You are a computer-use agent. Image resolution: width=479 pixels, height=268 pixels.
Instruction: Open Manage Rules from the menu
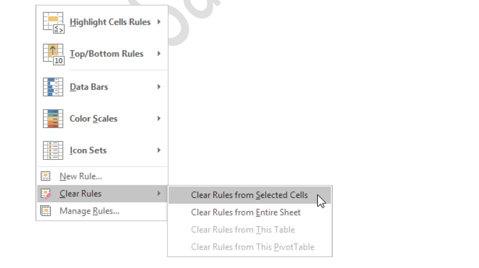pos(89,211)
